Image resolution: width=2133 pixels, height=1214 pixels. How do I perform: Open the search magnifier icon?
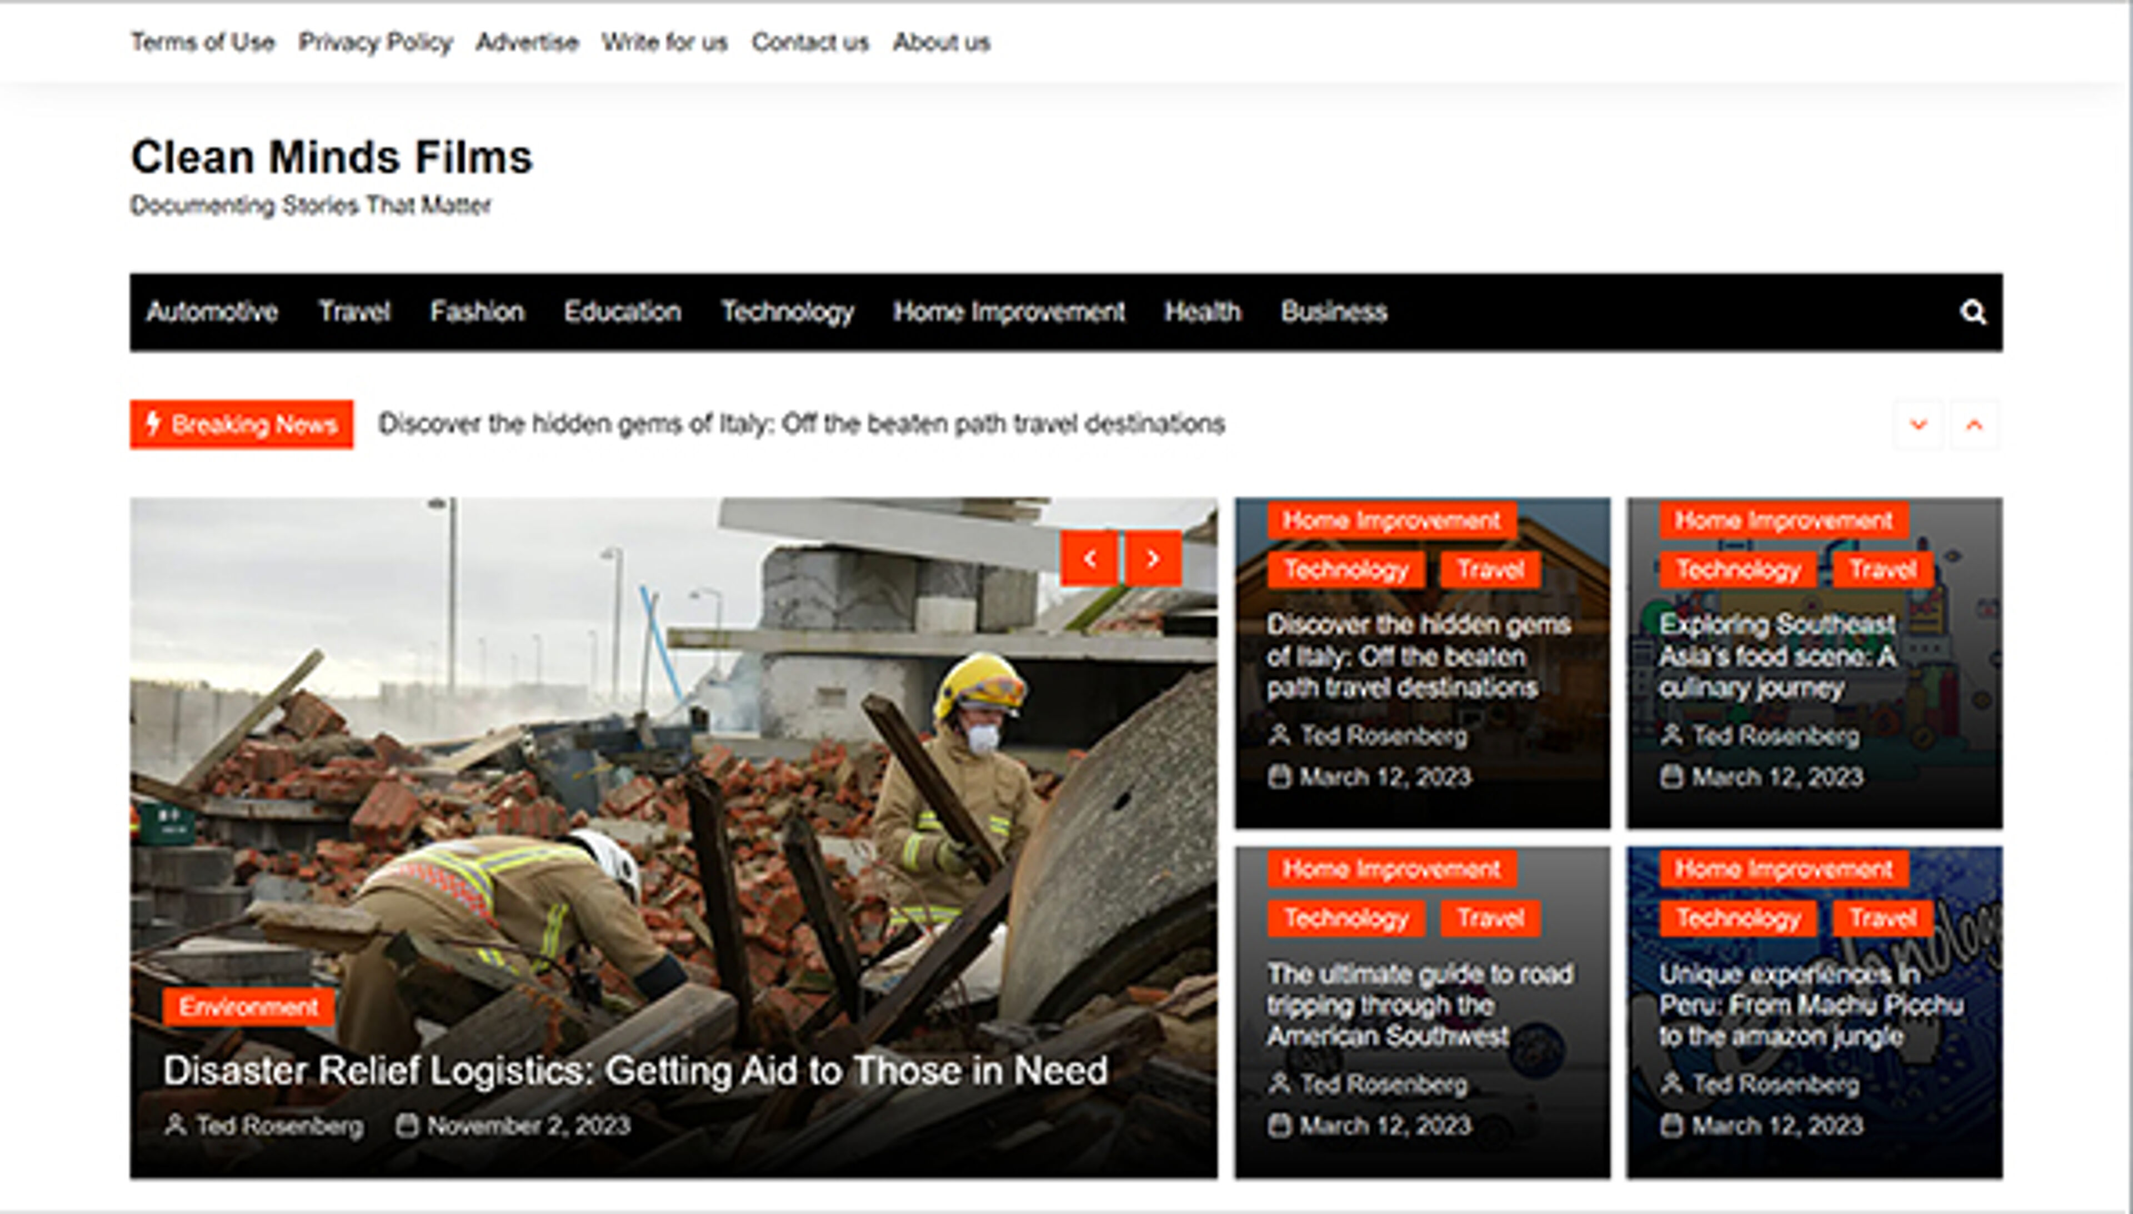(1972, 312)
